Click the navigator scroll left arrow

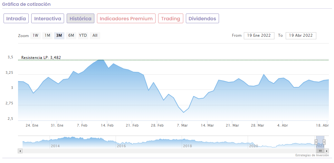(20, 151)
